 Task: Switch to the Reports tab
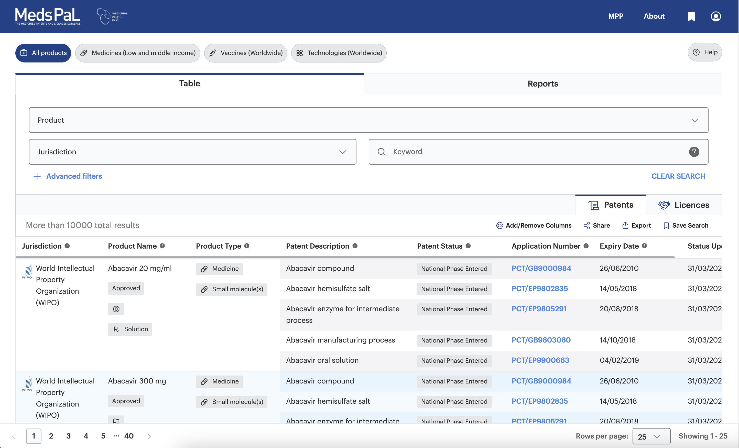(x=542, y=84)
